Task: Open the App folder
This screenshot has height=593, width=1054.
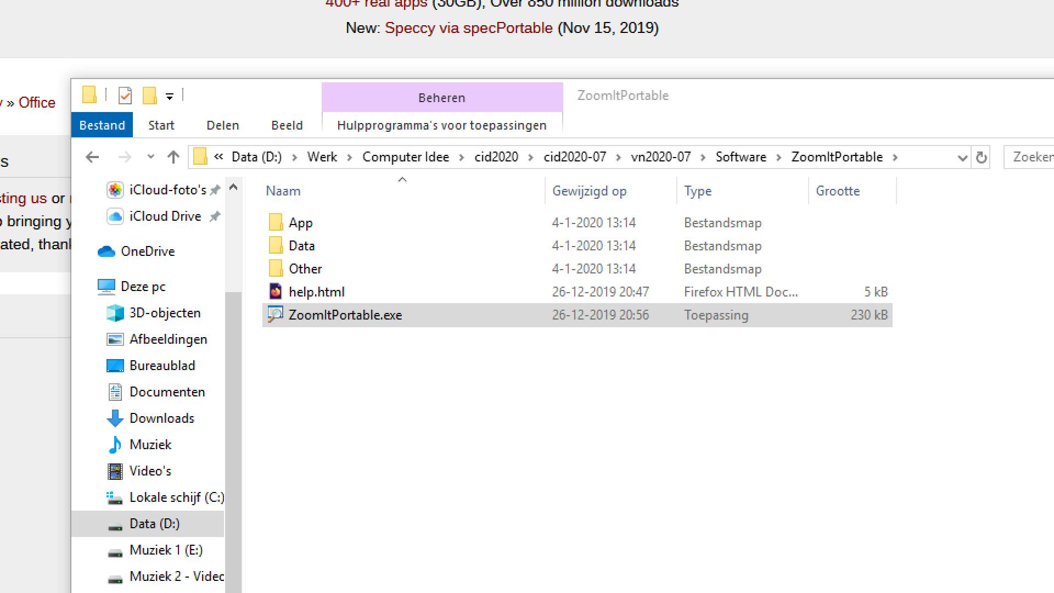Action: pyautogui.click(x=300, y=223)
